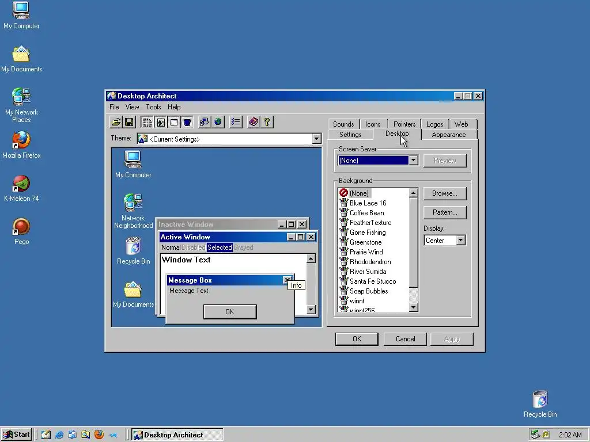This screenshot has height=442, width=590.
Task: Open the Tools menu
Action: pos(153,107)
